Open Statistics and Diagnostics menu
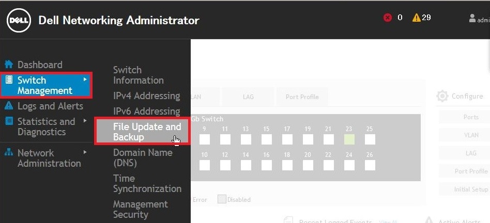This screenshot has width=490, height=223. (x=46, y=126)
